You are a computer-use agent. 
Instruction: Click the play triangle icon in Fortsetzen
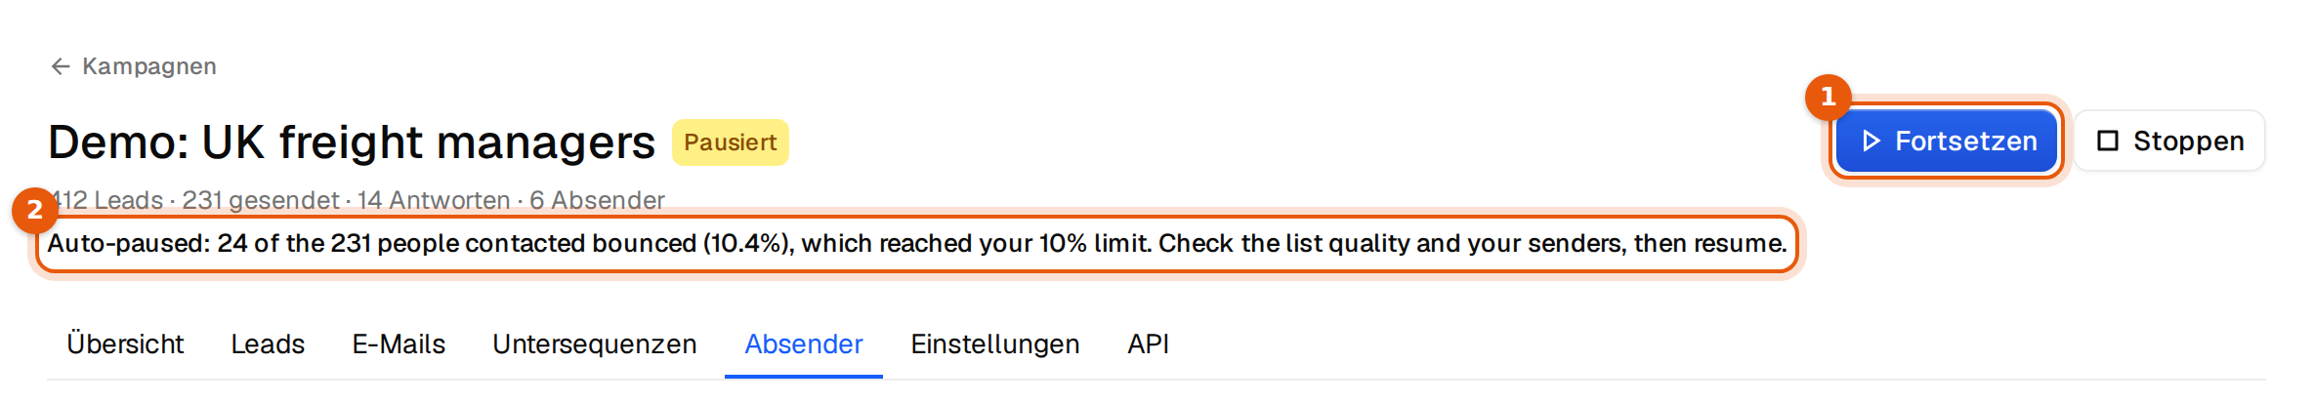[x=1871, y=141]
